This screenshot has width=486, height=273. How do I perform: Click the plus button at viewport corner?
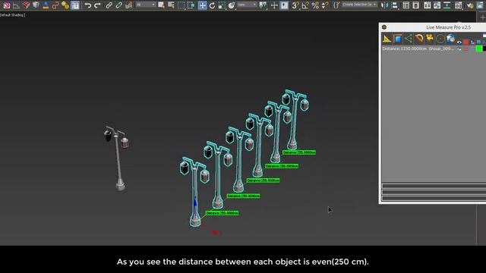click(x=482, y=17)
